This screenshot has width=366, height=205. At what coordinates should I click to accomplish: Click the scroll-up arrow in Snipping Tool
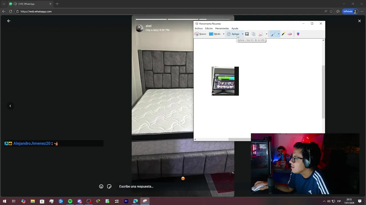click(x=323, y=40)
